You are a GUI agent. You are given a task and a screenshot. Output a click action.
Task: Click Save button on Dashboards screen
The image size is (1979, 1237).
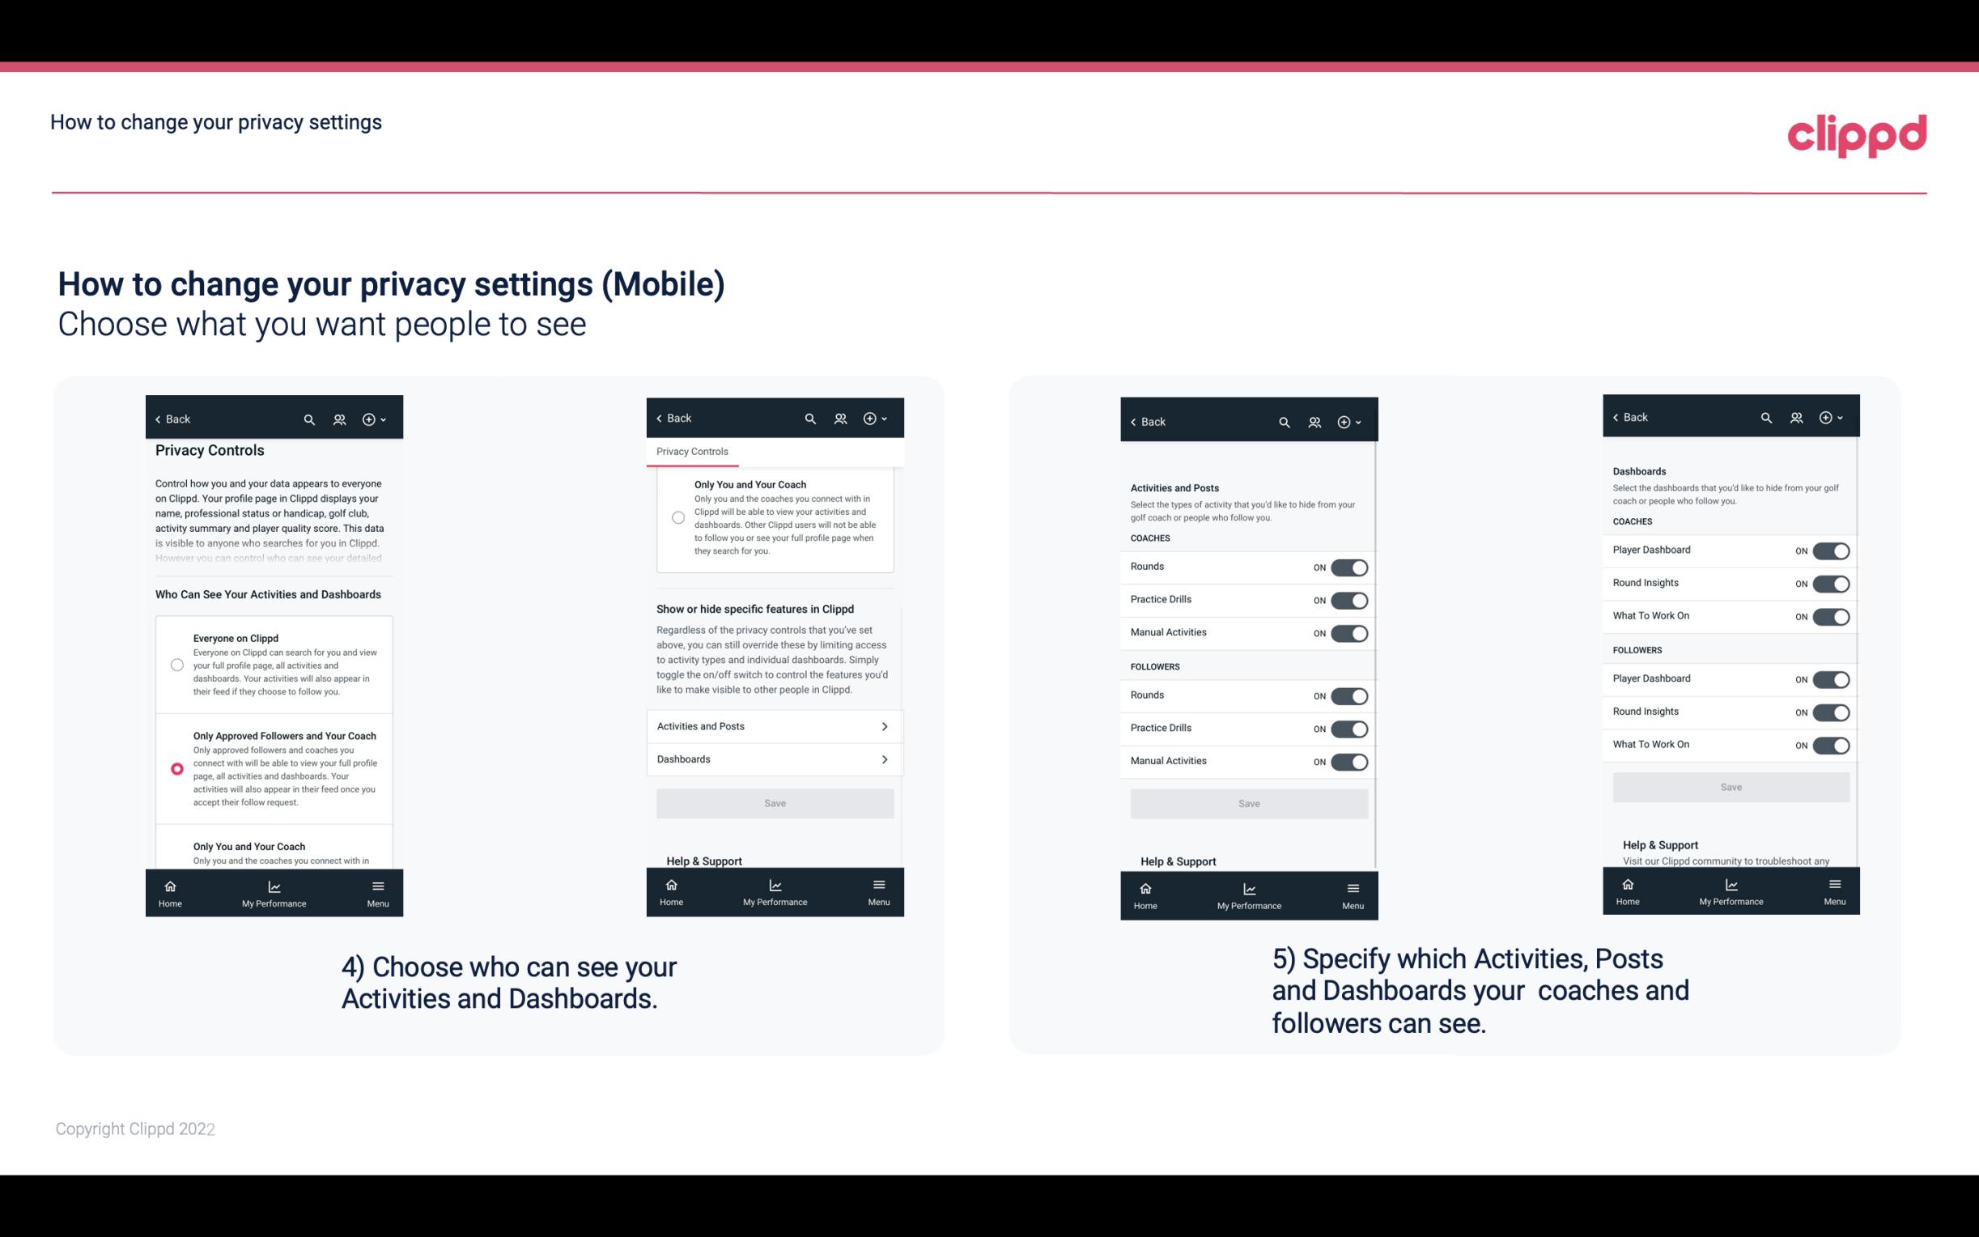(1731, 787)
